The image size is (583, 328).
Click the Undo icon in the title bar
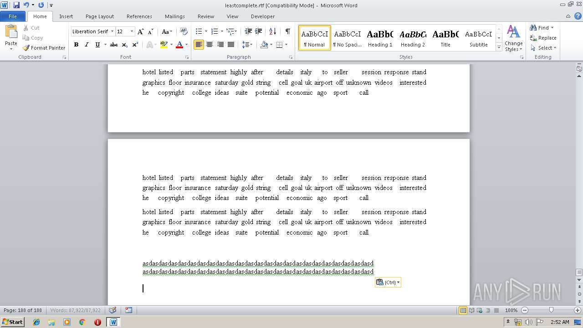click(26, 5)
